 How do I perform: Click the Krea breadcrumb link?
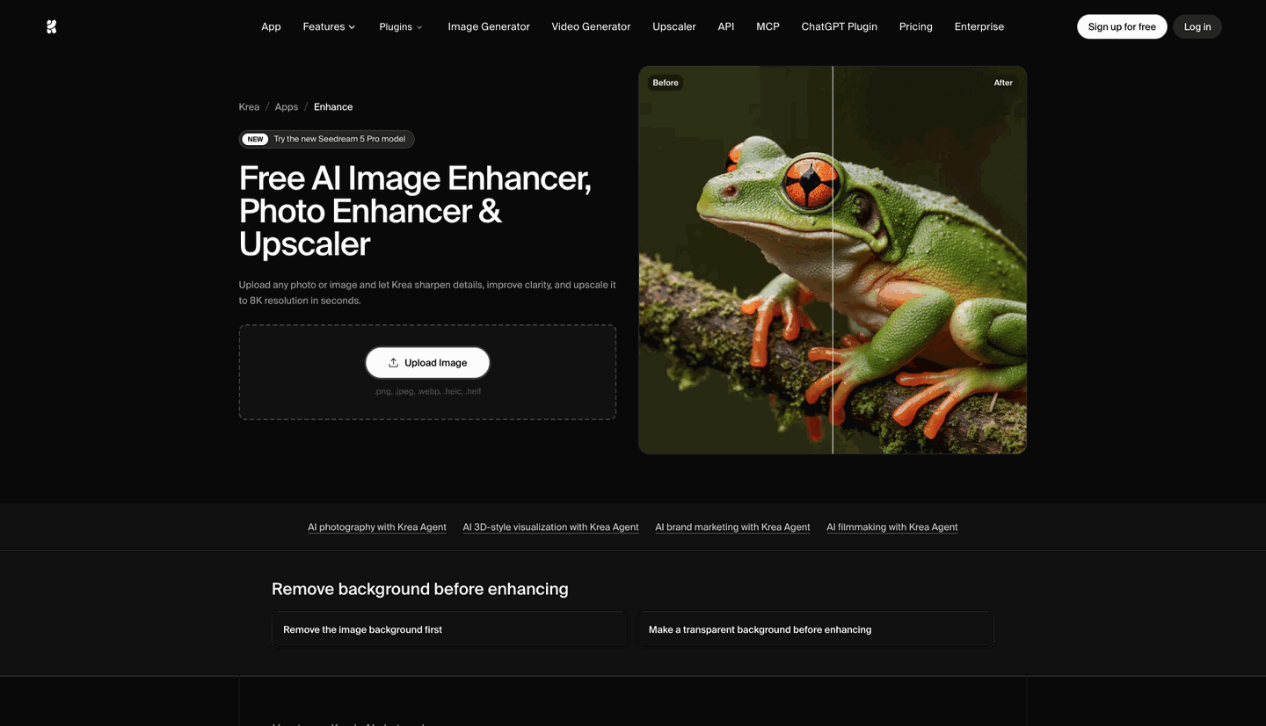tap(249, 107)
